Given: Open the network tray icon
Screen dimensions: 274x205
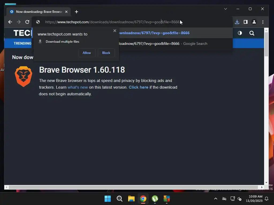Looking at the screenshot, I should coord(233,199).
